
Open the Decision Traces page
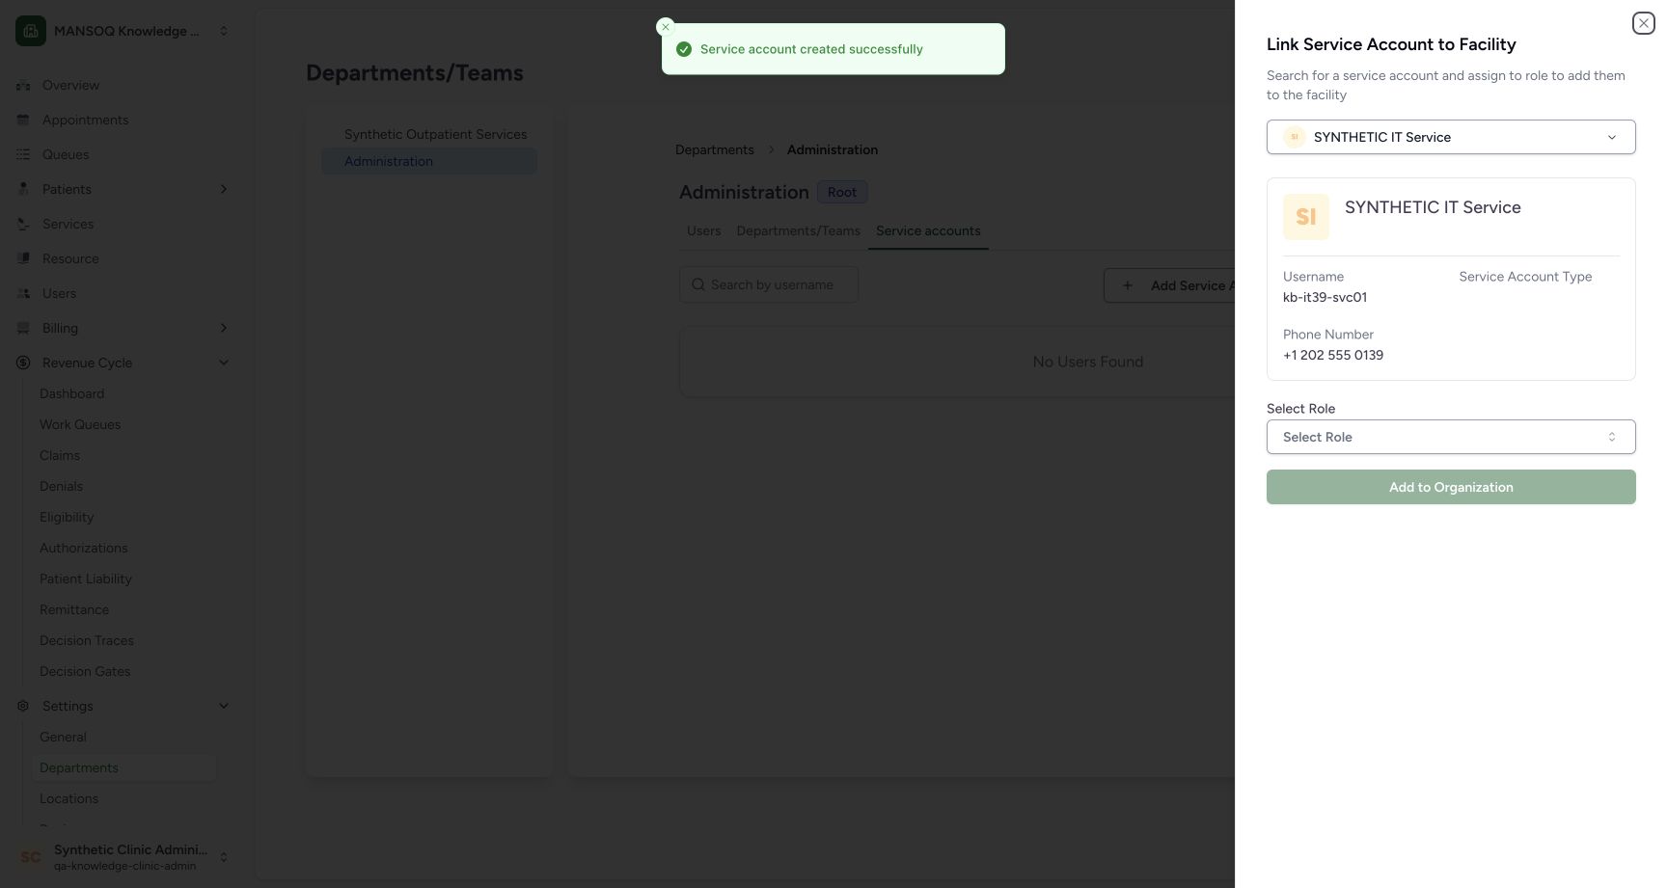click(x=87, y=640)
